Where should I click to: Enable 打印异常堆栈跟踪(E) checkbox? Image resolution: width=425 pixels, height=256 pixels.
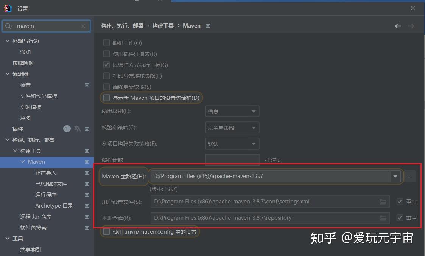click(x=106, y=76)
